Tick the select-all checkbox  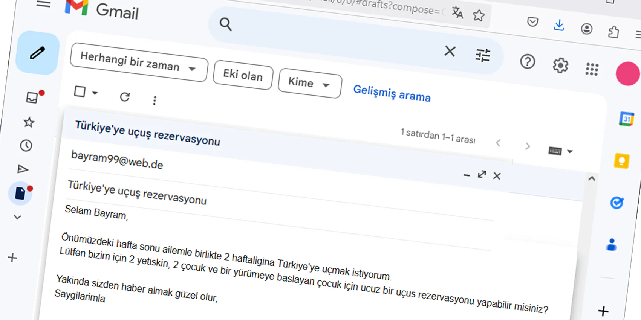point(80,91)
